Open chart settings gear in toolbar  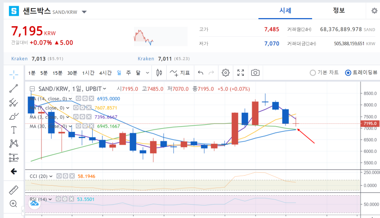click(x=225, y=72)
